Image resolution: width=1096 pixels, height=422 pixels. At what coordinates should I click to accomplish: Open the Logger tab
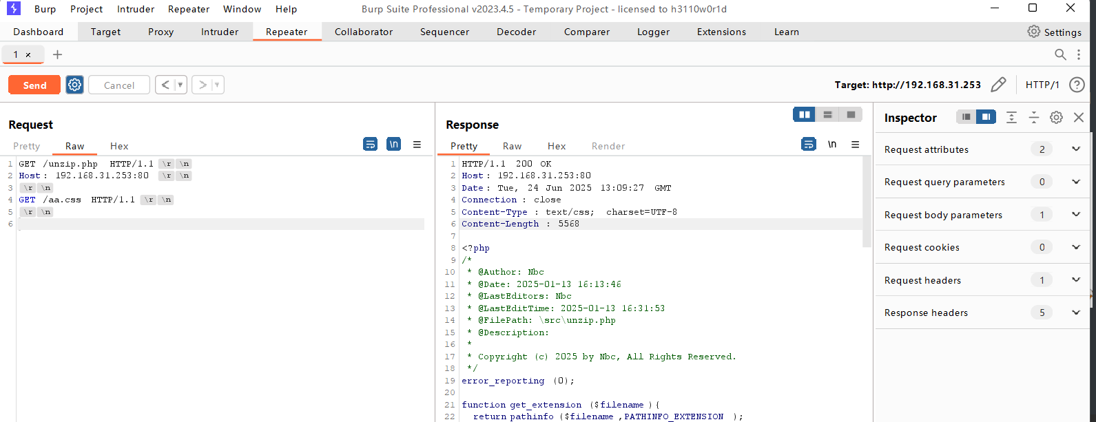click(653, 32)
